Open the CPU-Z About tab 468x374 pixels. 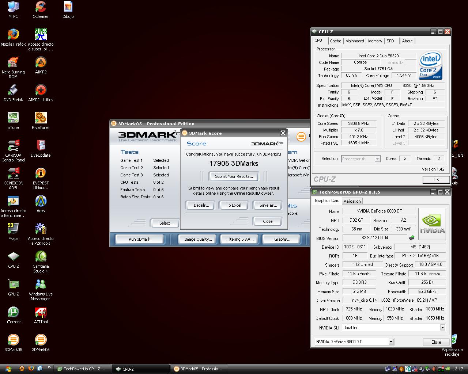407,41
